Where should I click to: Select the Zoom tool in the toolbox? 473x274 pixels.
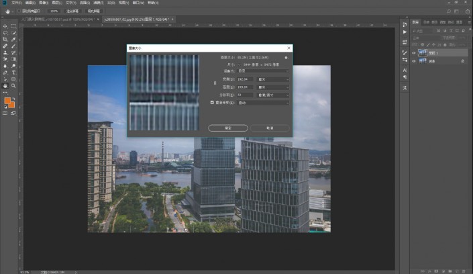[x=13, y=86]
